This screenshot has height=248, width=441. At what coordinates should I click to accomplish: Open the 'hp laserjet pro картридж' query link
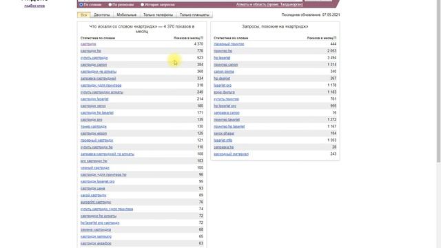[100, 223]
